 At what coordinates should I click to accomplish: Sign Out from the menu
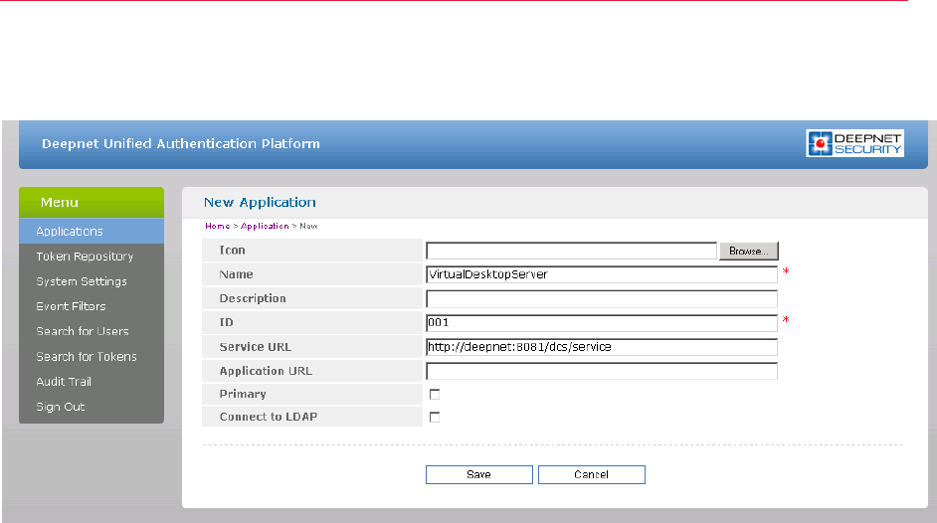pos(92,407)
